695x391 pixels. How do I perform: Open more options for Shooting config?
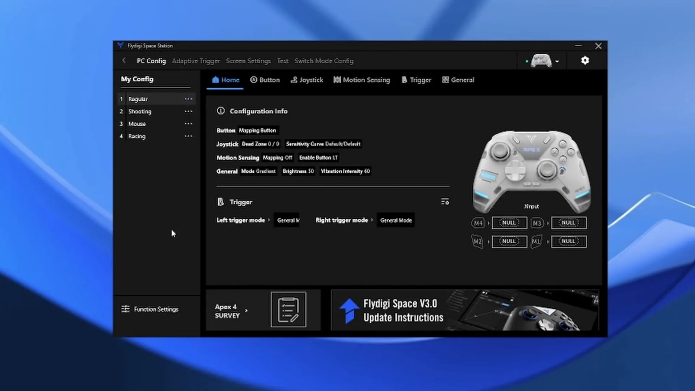click(x=188, y=111)
